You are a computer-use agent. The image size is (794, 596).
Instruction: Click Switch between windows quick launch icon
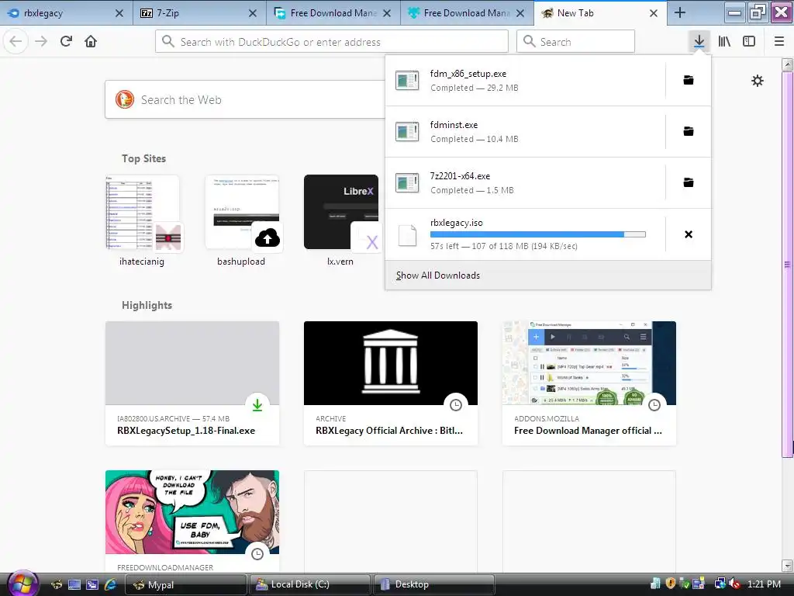91,585
